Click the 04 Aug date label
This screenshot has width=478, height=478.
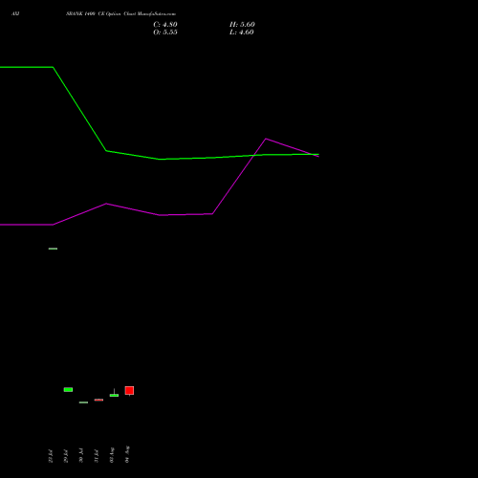[x=127, y=454]
